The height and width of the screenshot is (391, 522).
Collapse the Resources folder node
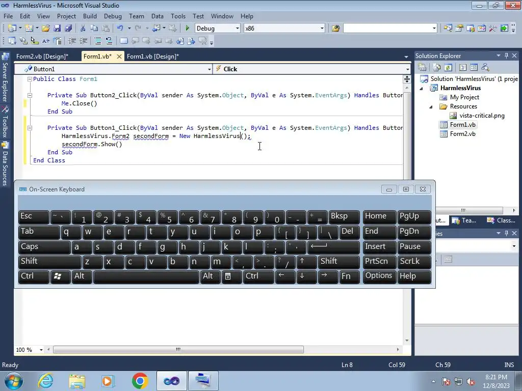(431, 107)
